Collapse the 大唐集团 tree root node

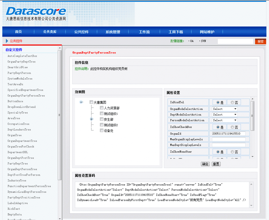[x=81, y=102]
